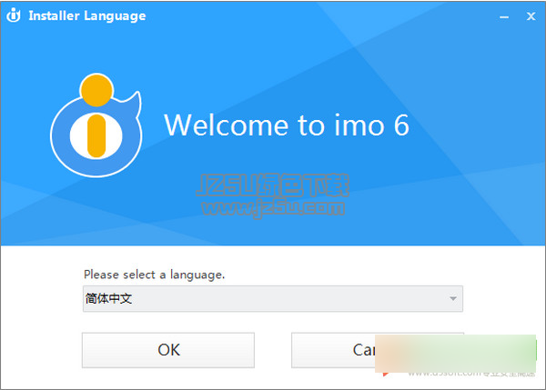Click the imo icon in title bar
This screenshot has height=390, width=546.
click(x=14, y=15)
